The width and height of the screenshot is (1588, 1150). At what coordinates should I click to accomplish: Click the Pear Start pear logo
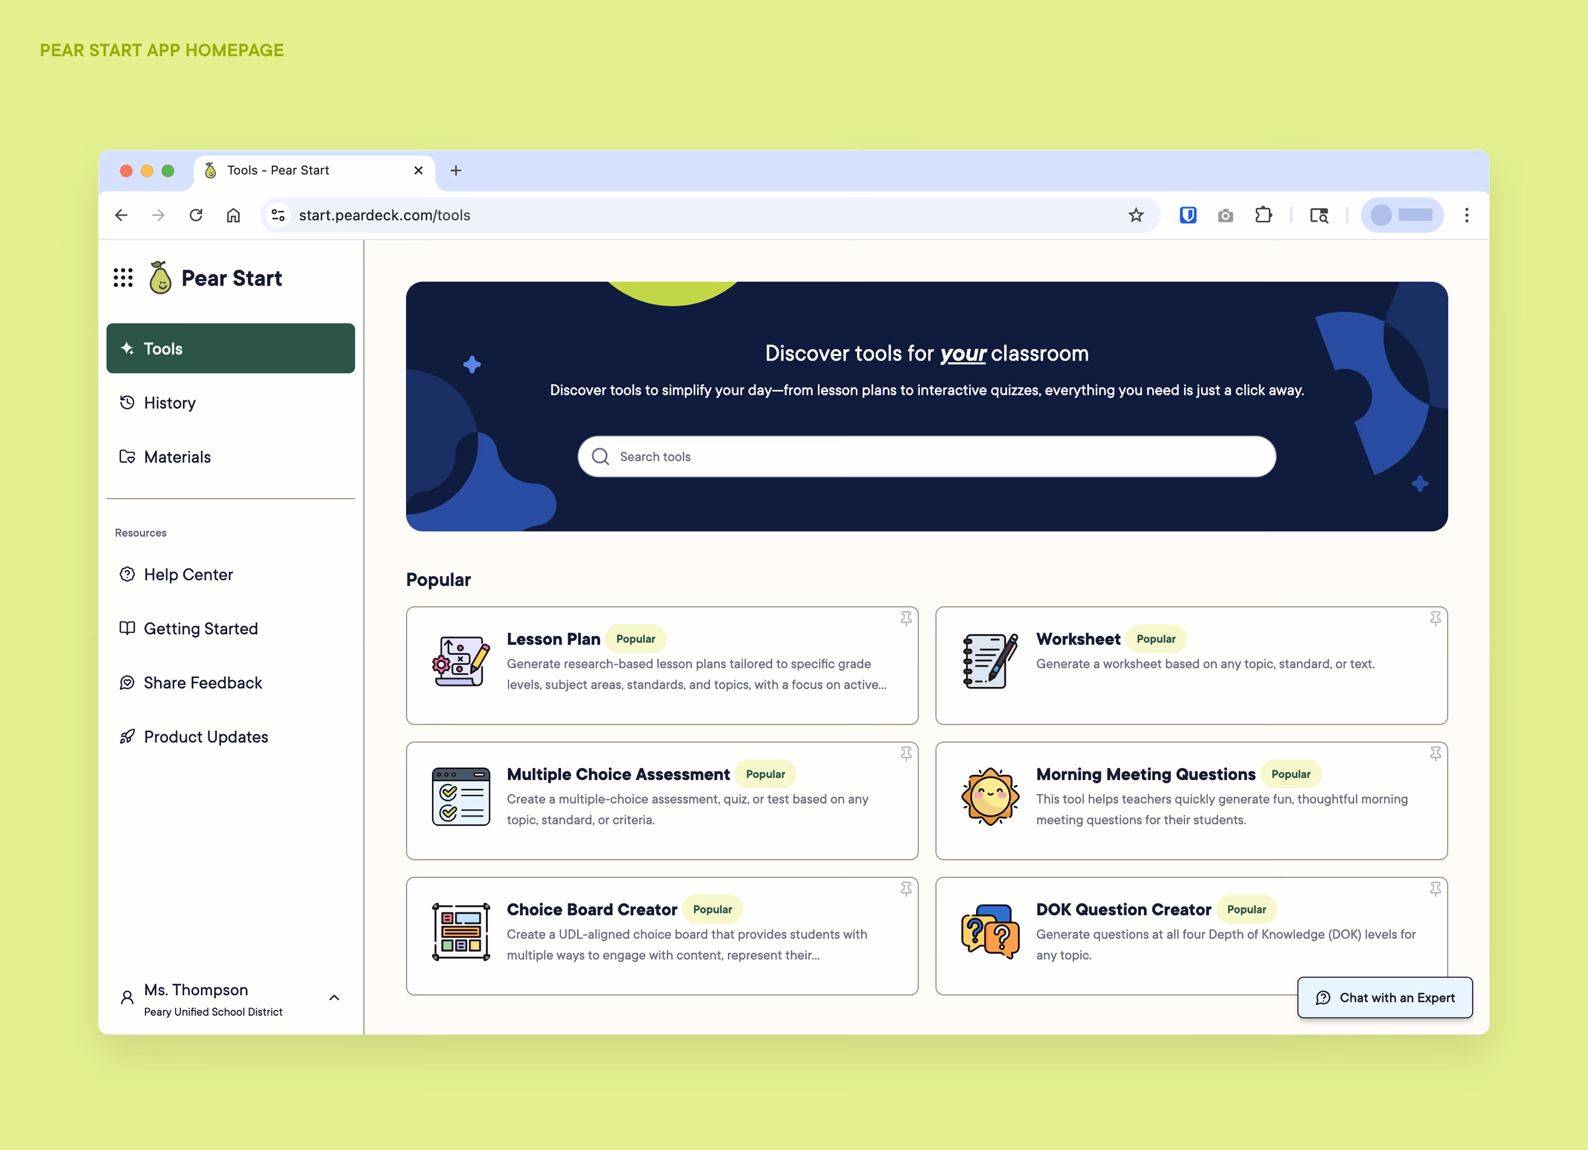point(160,278)
